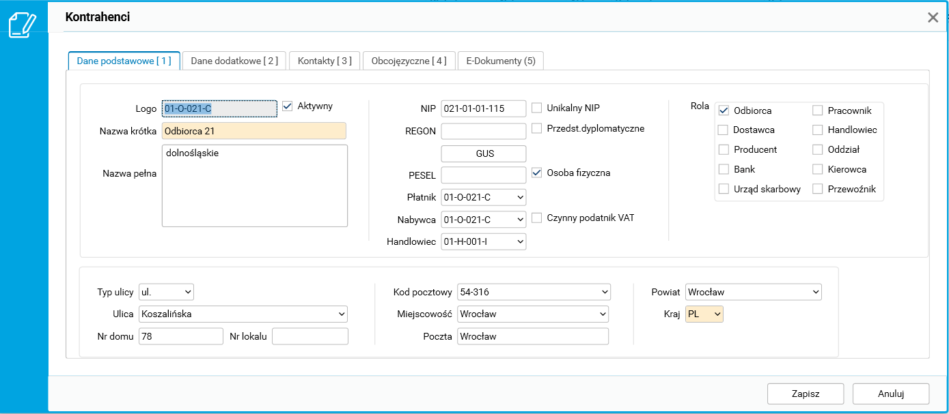This screenshot has width=949, height=414.
Task: Check the Pracownik role checkbox
Action: click(x=818, y=110)
